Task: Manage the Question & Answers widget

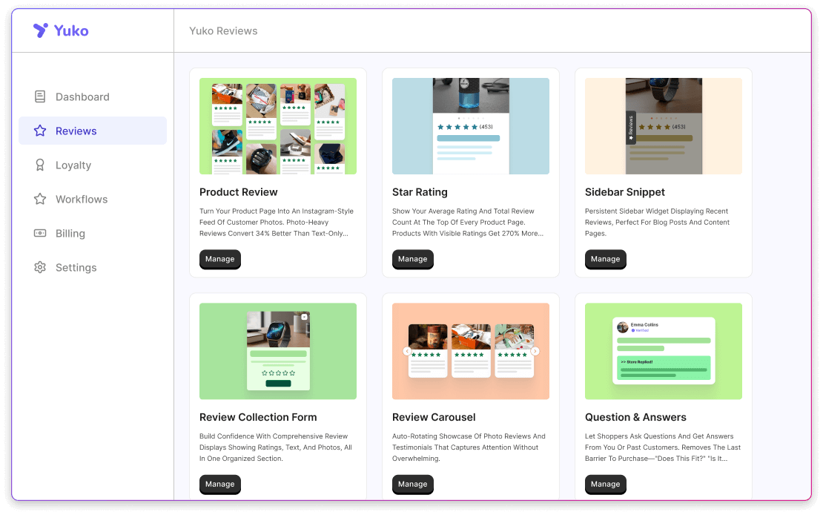Action: (x=606, y=484)
